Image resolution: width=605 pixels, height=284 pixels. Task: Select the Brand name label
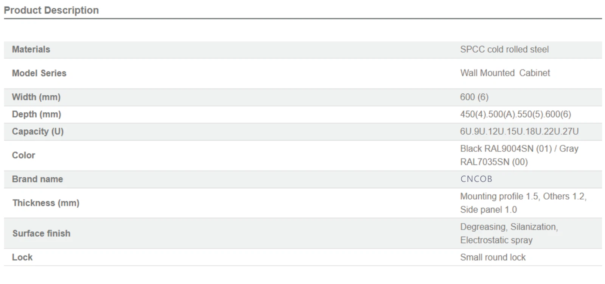(x=37, y=179)
